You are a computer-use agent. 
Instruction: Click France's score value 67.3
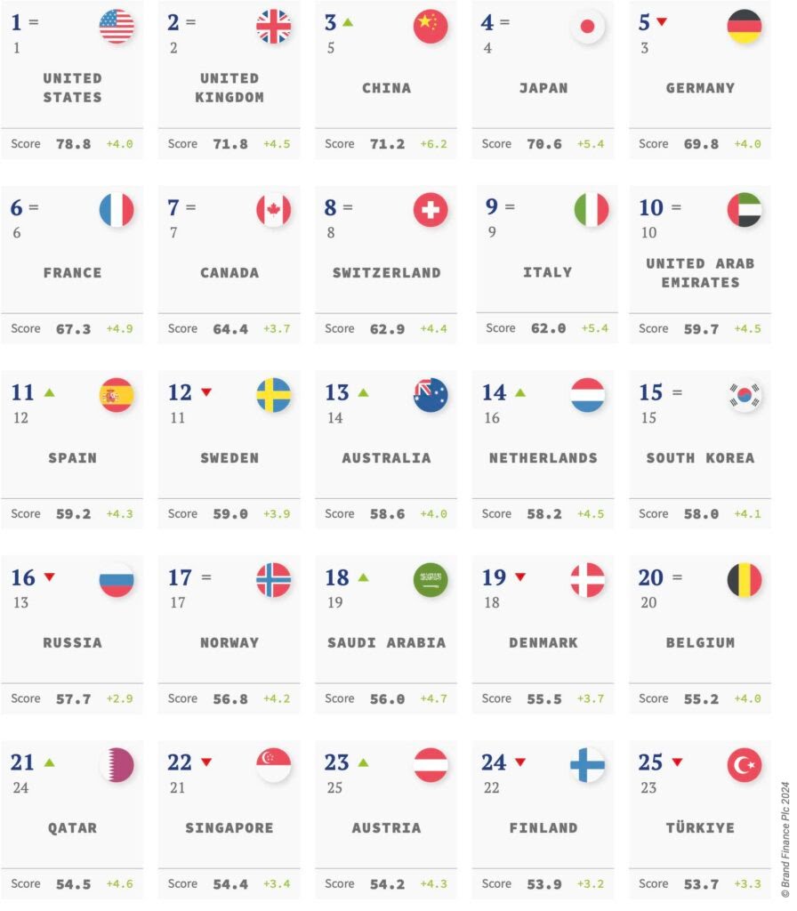(x=73, y=329)
